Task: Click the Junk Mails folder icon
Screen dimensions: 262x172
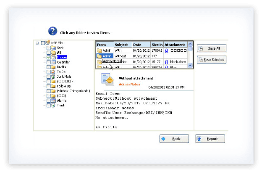Action: pyautogui.click(x=53, y=77)
